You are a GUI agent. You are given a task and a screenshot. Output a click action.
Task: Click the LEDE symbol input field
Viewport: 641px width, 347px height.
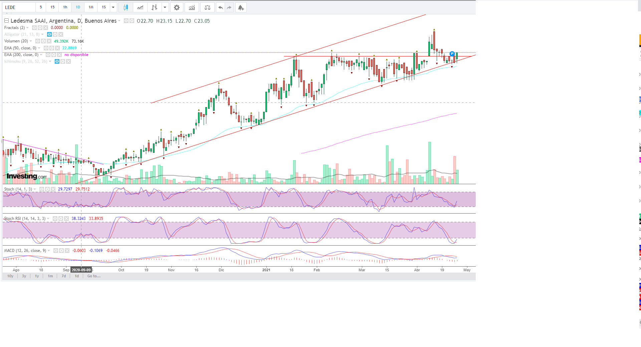pyautogui.click(x=19, y=7)
